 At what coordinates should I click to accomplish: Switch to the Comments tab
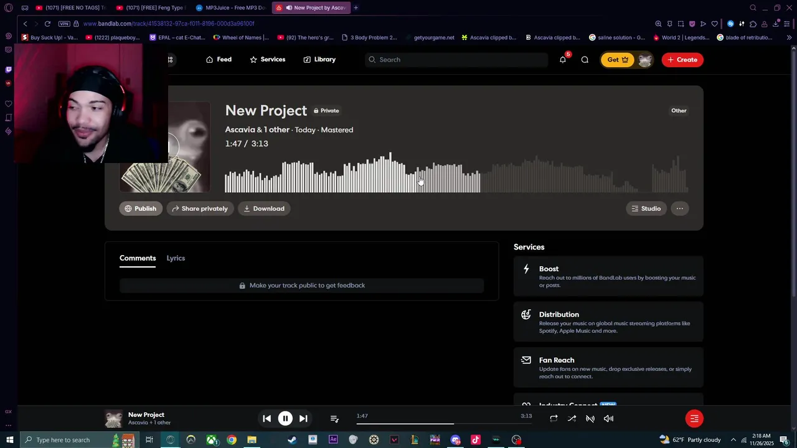point(138,258)
